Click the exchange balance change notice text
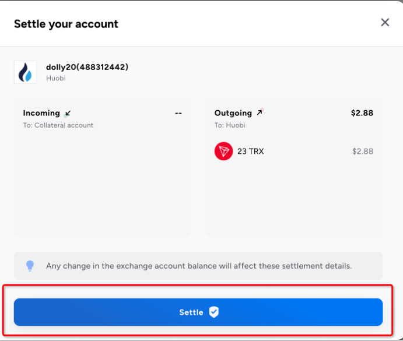The image size is (403, 341). tap(199, 266)
